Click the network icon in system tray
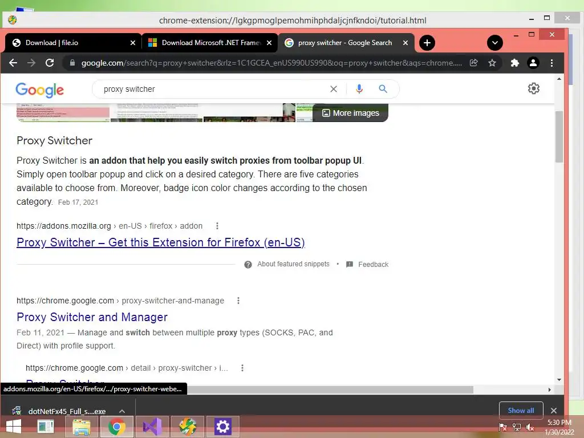The width and height of the screenshot is (584, 438). (x=516, y=427)
